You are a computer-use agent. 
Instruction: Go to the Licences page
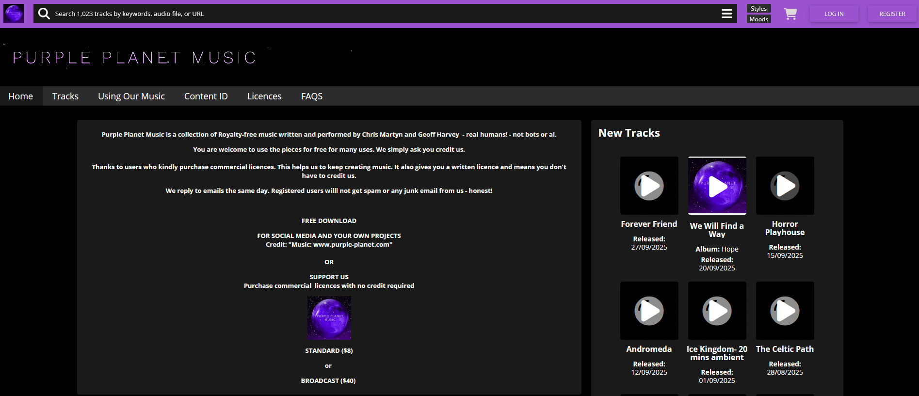(264, 96)
